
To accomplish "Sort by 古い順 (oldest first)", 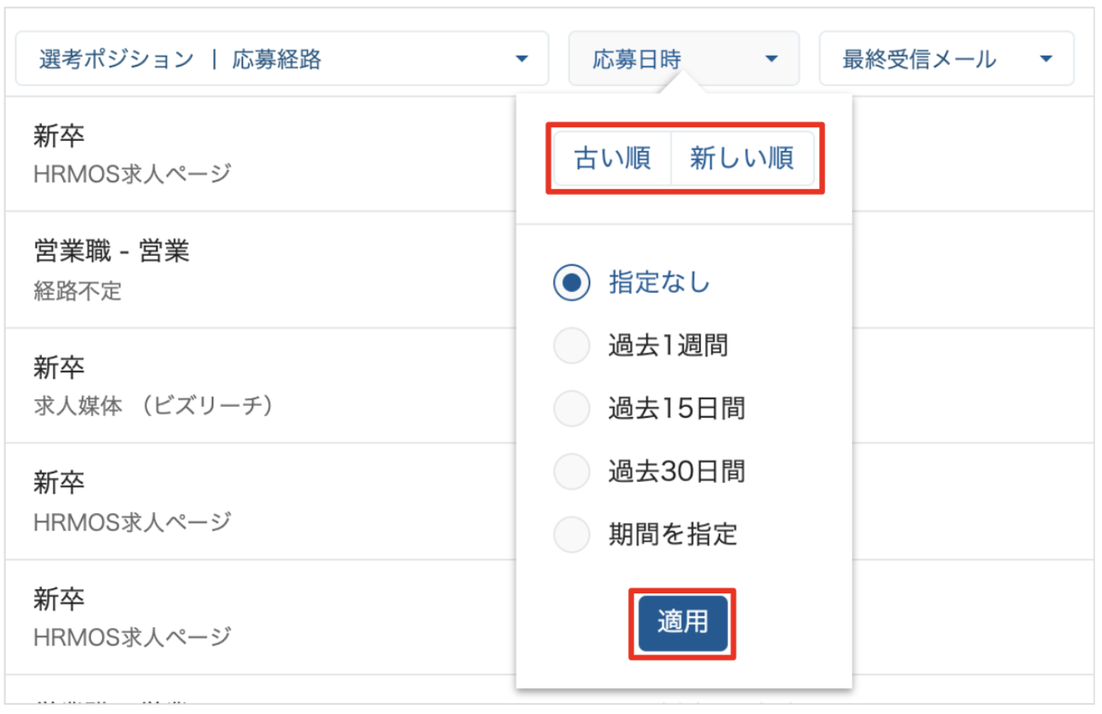I will click(x=612, y=158).
